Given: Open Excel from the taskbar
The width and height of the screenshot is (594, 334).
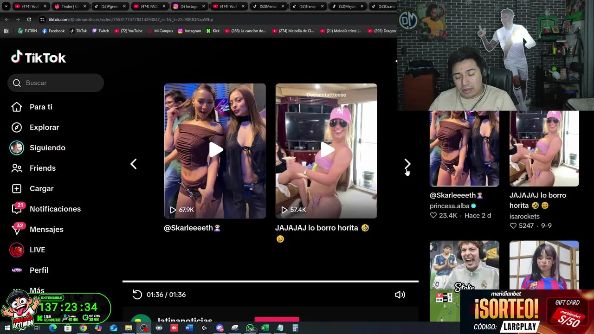Looking at the screenshot, I should pos(265,328).
